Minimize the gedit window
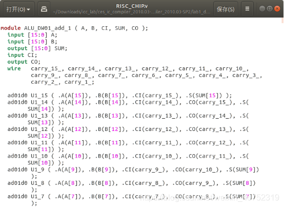 (262, 9)
